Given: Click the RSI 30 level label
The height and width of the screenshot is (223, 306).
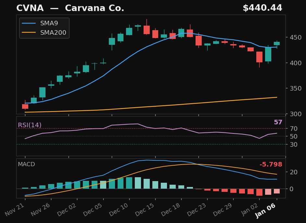Looking at the screenshot, I should point(294,144).
